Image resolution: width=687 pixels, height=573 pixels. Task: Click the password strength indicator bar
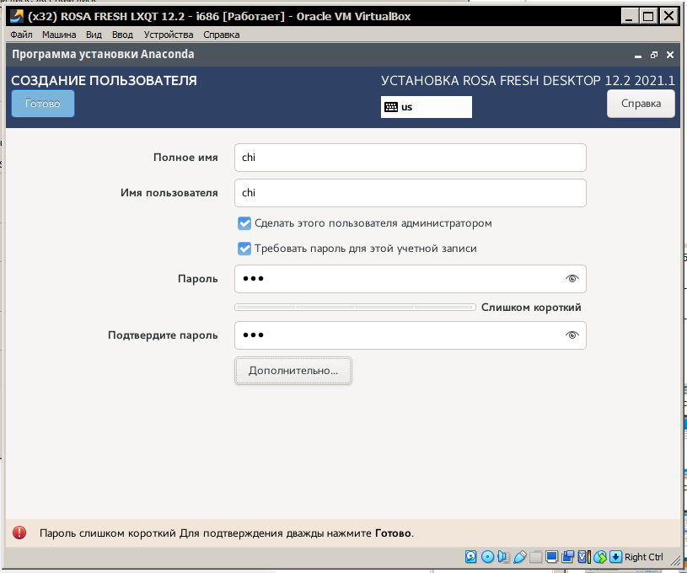355,307
